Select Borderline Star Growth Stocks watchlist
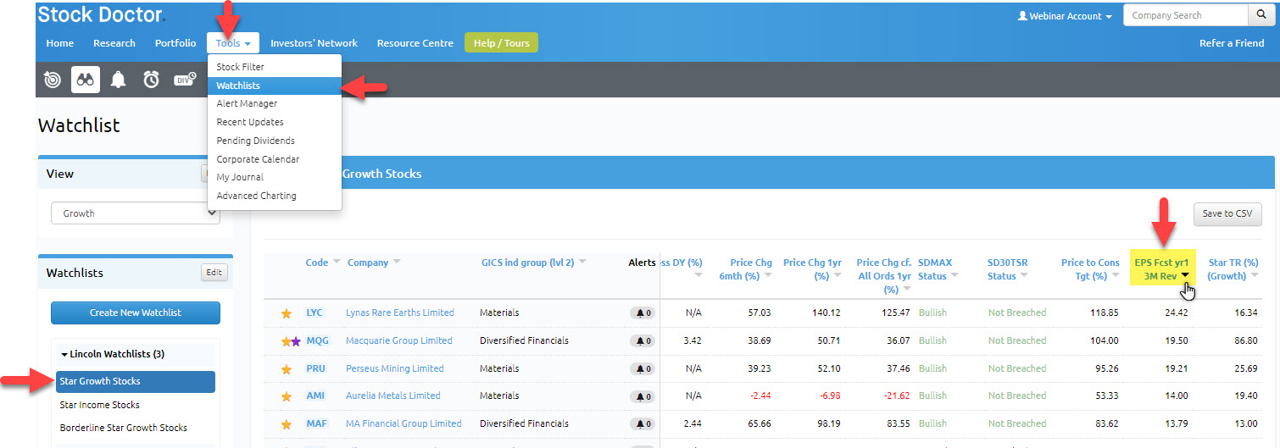 pyautogui.click(x=124, y=428)
